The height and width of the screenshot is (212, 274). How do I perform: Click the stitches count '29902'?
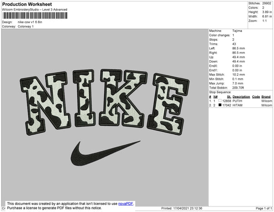(267, 3)
